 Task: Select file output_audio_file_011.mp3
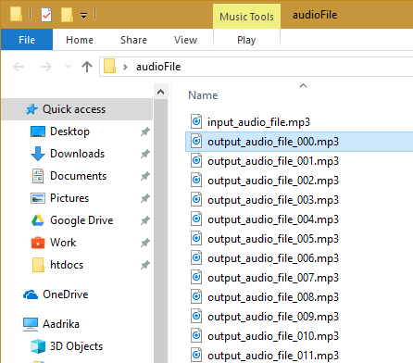click(x=273, y=356)
